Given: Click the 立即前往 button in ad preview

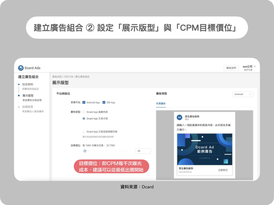Looking at the screenshot, I should [x=223, y=170].
